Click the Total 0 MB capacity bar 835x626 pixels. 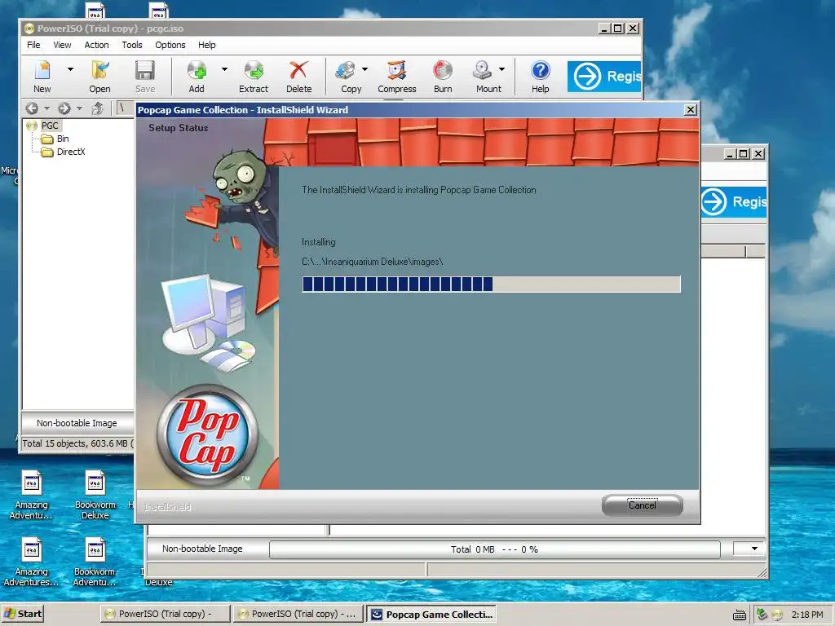[x=495, y=549]
